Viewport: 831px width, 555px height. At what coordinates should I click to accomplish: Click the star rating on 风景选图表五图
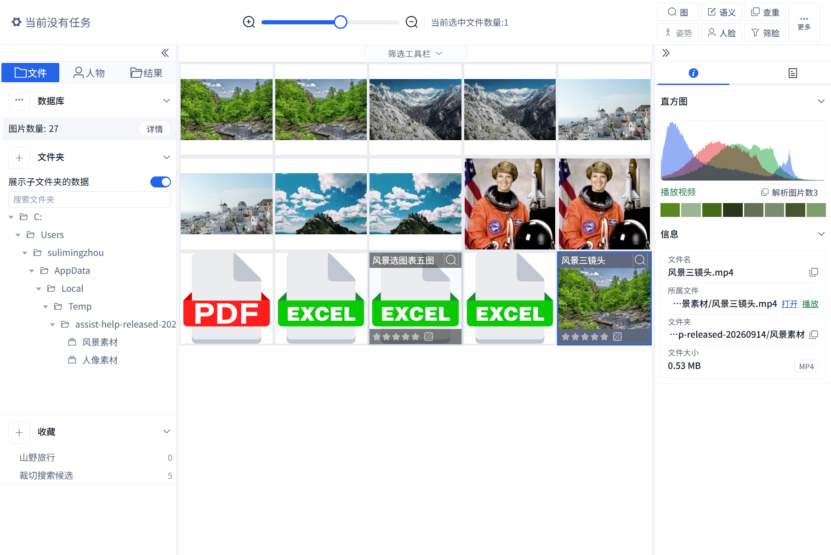tap(396, 337)
